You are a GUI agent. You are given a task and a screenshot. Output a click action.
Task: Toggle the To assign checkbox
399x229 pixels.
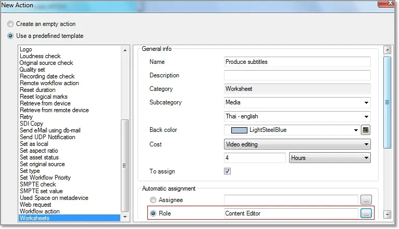(x=228, y=171)
